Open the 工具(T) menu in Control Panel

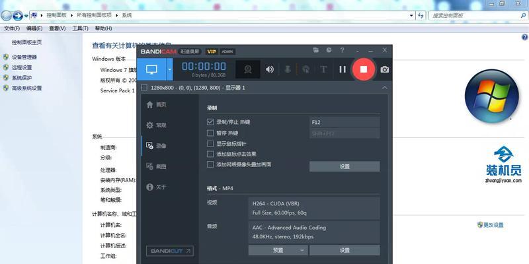click(80, 28)
